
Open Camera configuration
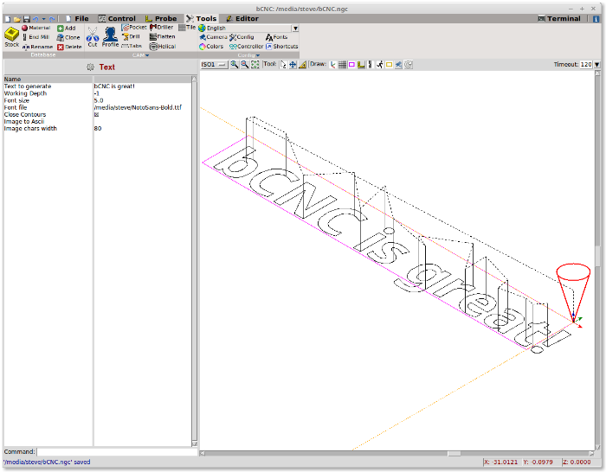coord(213,37)
